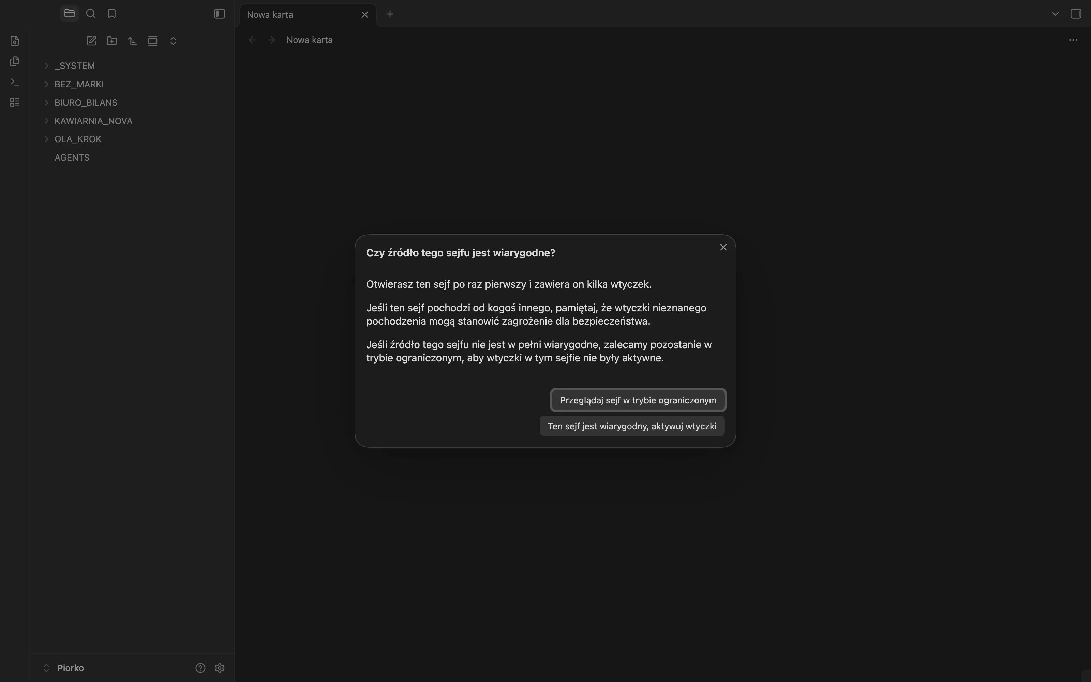Navigate forward arrow in tab header

point(271,40)
